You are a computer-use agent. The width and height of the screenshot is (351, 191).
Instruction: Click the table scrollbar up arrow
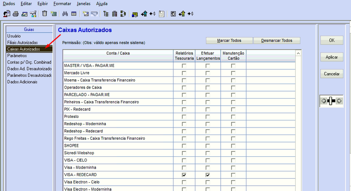(x=298, y=53)
